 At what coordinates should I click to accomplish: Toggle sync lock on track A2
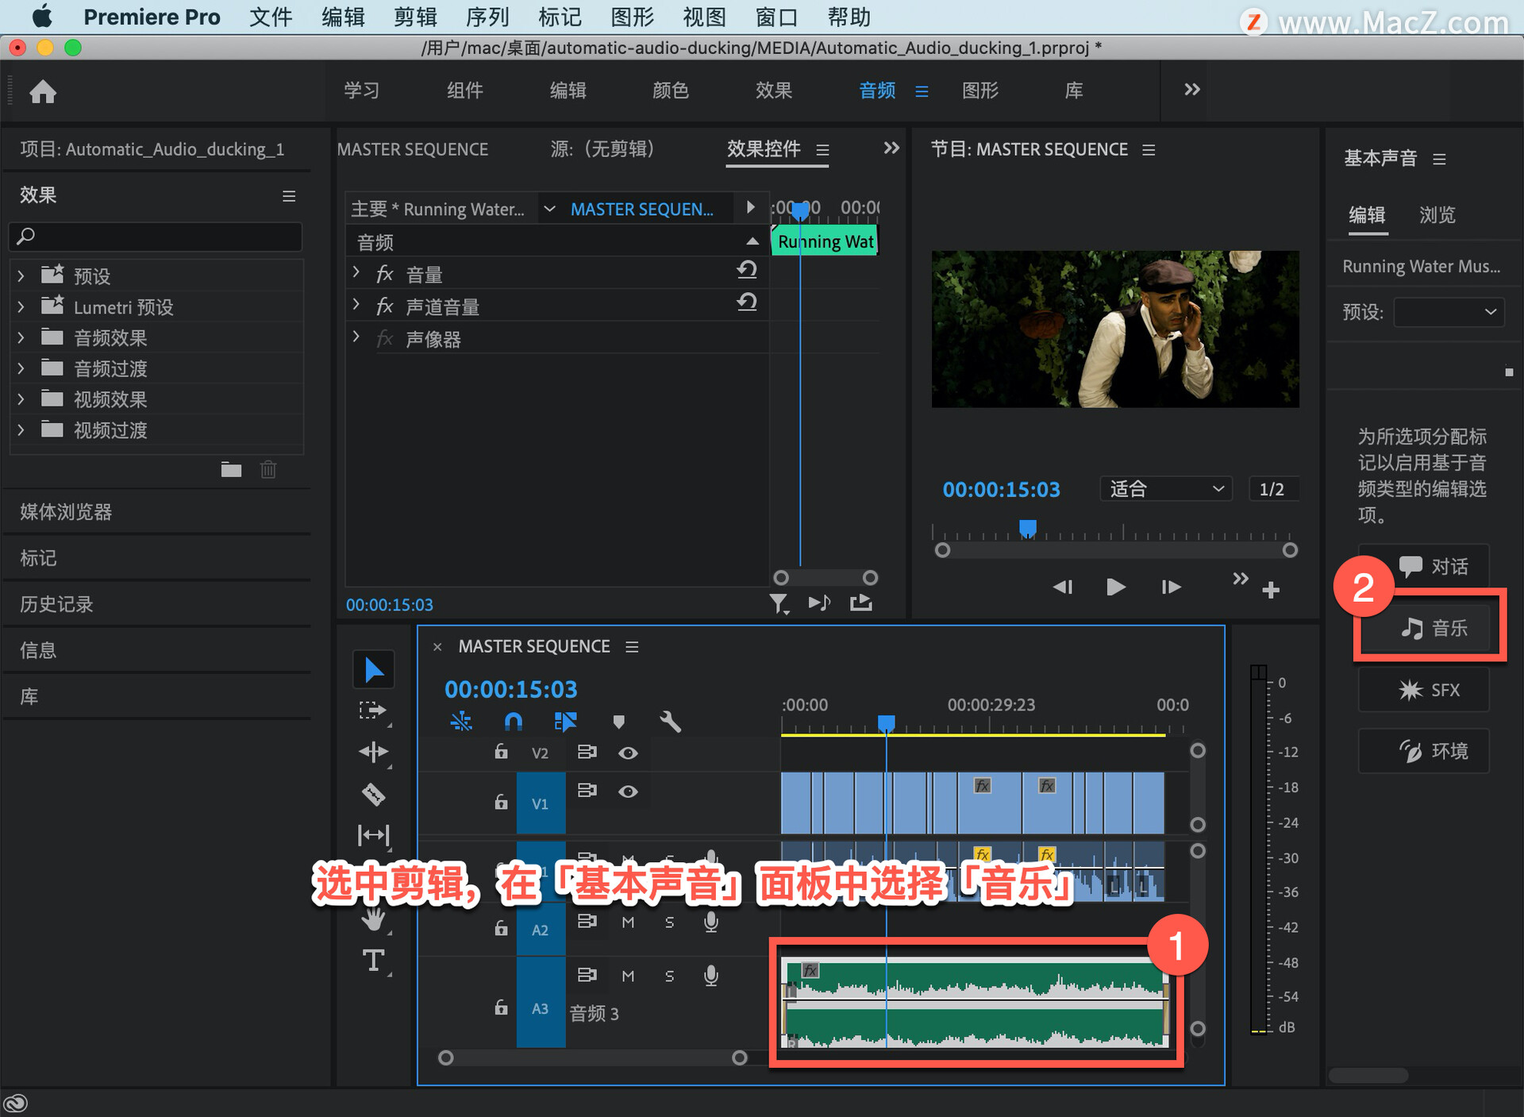[x=587, y=921]
